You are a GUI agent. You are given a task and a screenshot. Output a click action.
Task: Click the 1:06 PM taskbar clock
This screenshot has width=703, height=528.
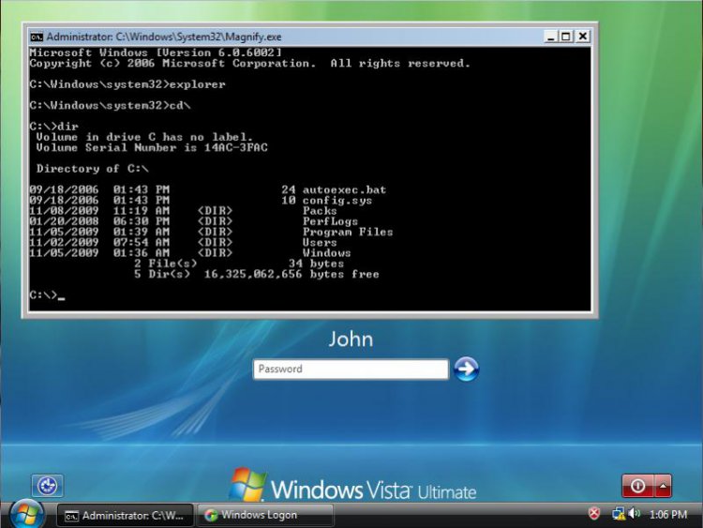pos(668,515)
